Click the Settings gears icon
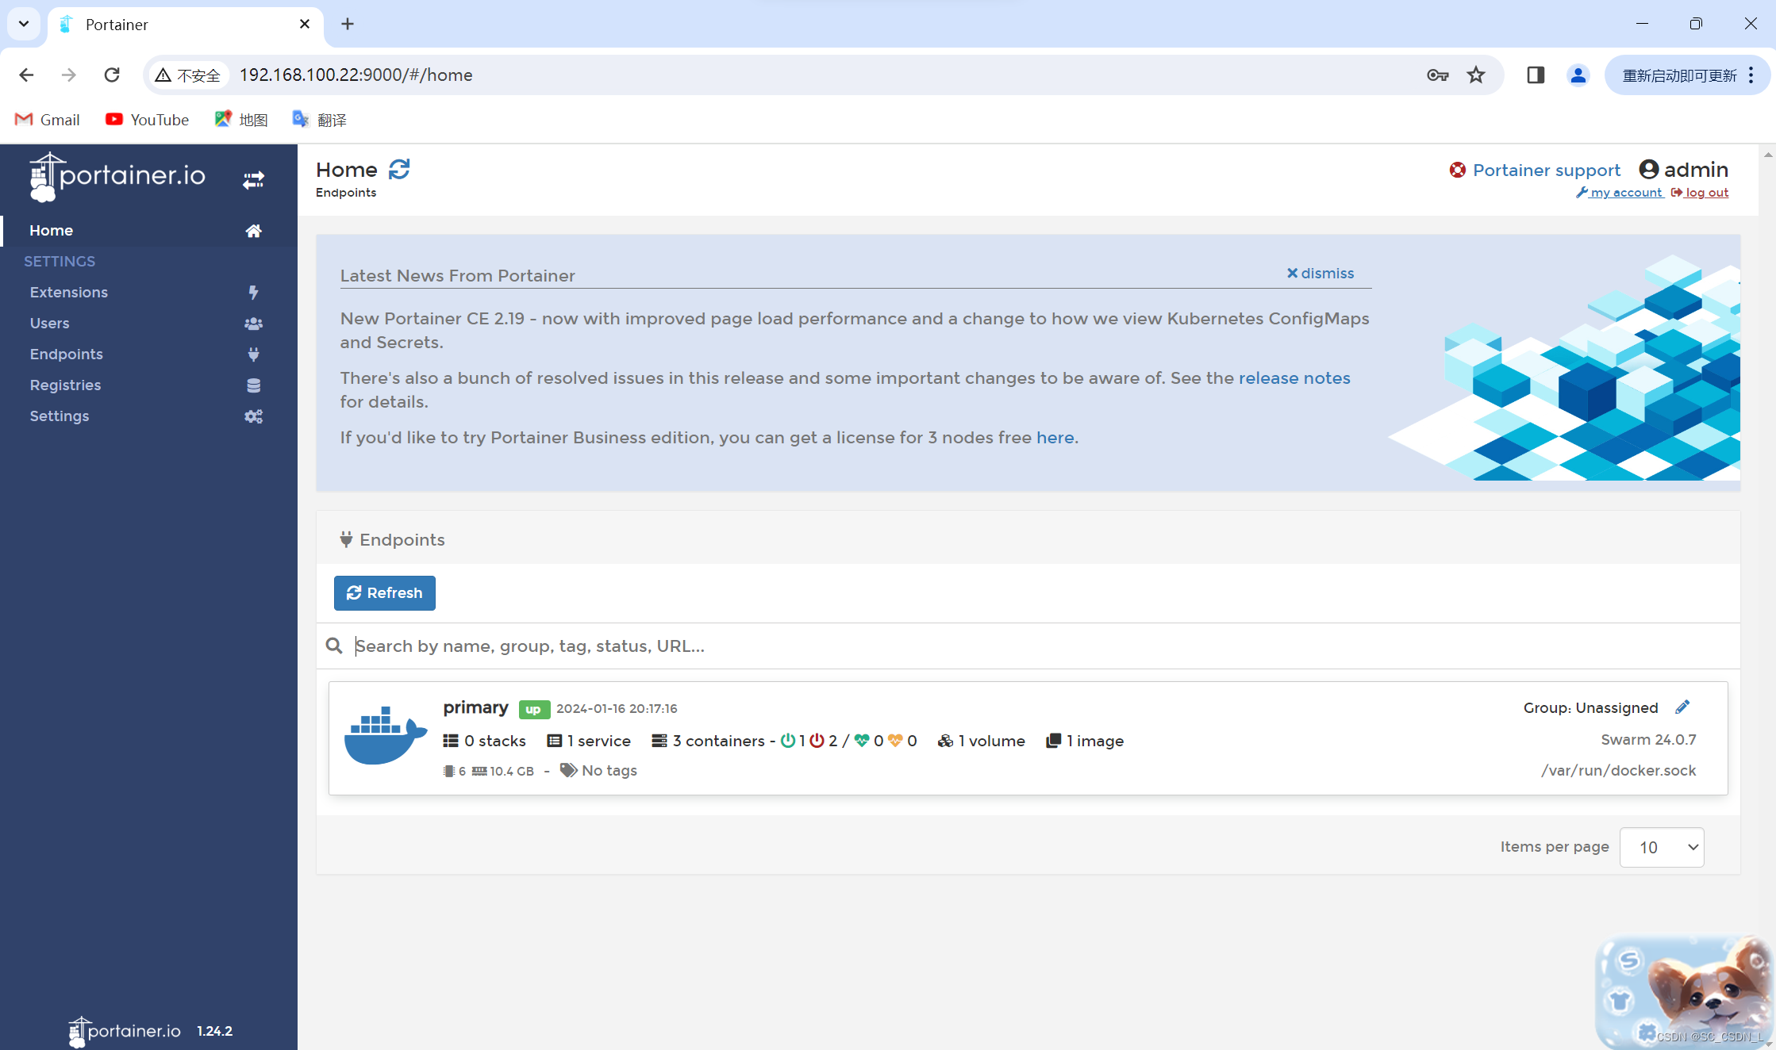The width and height of the screenshot is (1776, 1050). pos(253,416)
